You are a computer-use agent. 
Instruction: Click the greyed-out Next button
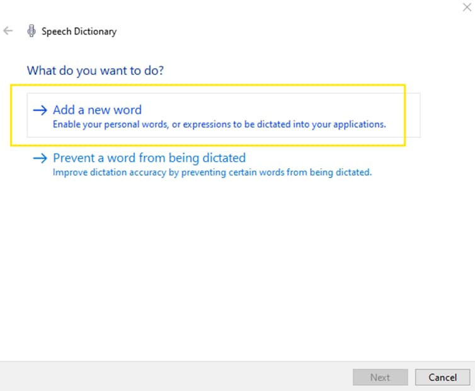pyautogui.click(x=380, y=377)
